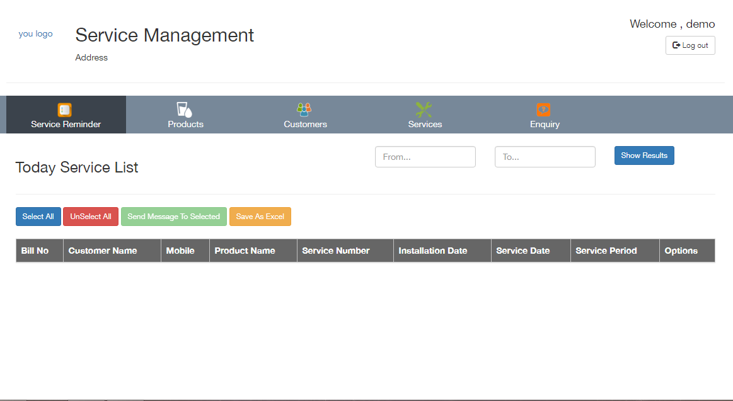Click the Service Reminder list icon
This screenshot has width=733, height=401.
click(x=65, y=110)
